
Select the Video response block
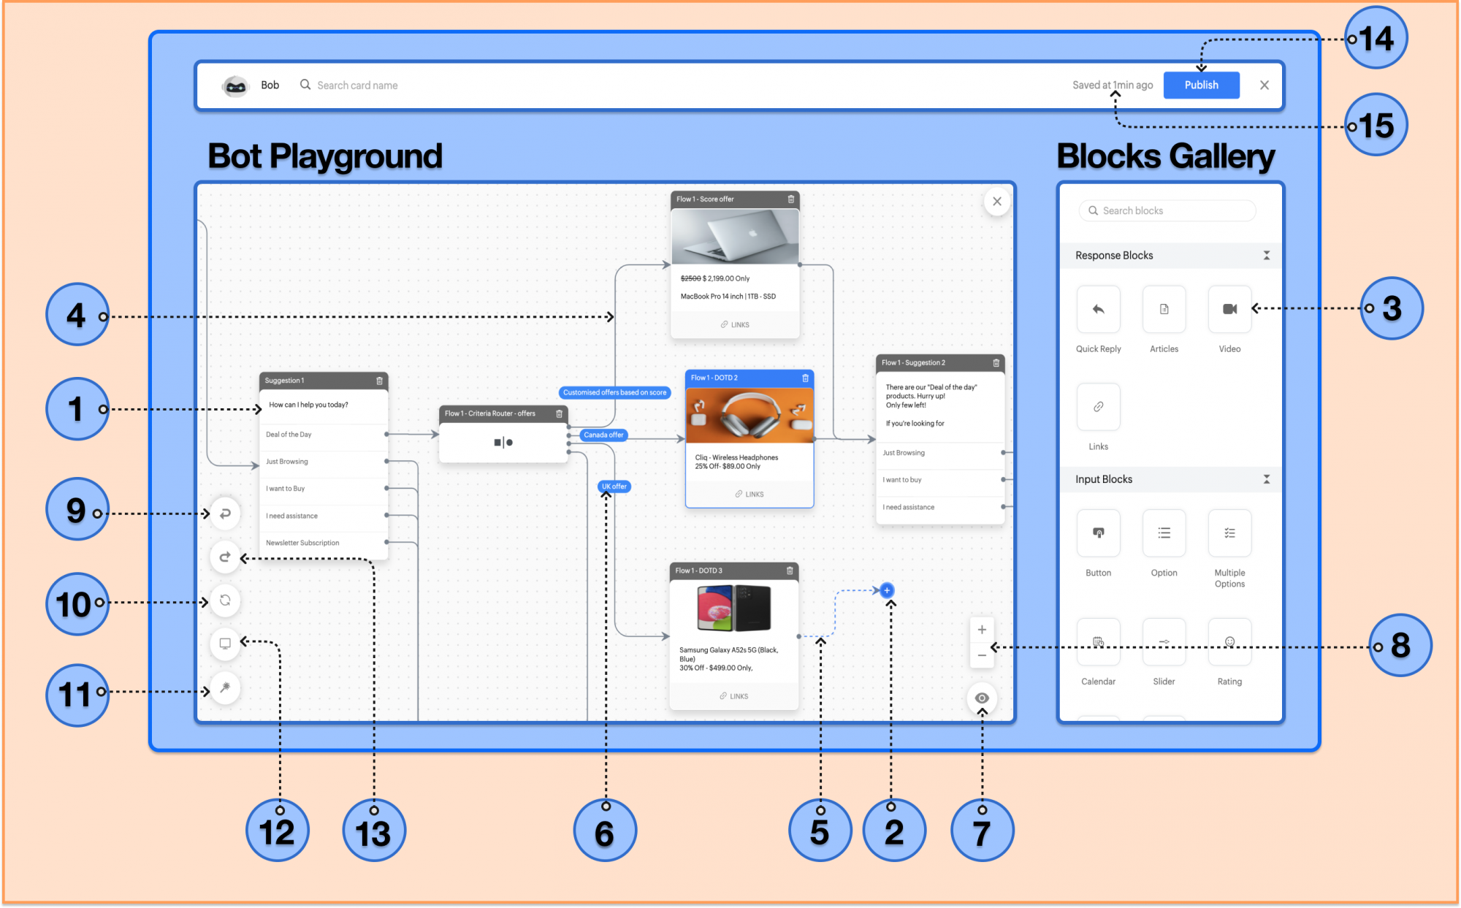1229,310
